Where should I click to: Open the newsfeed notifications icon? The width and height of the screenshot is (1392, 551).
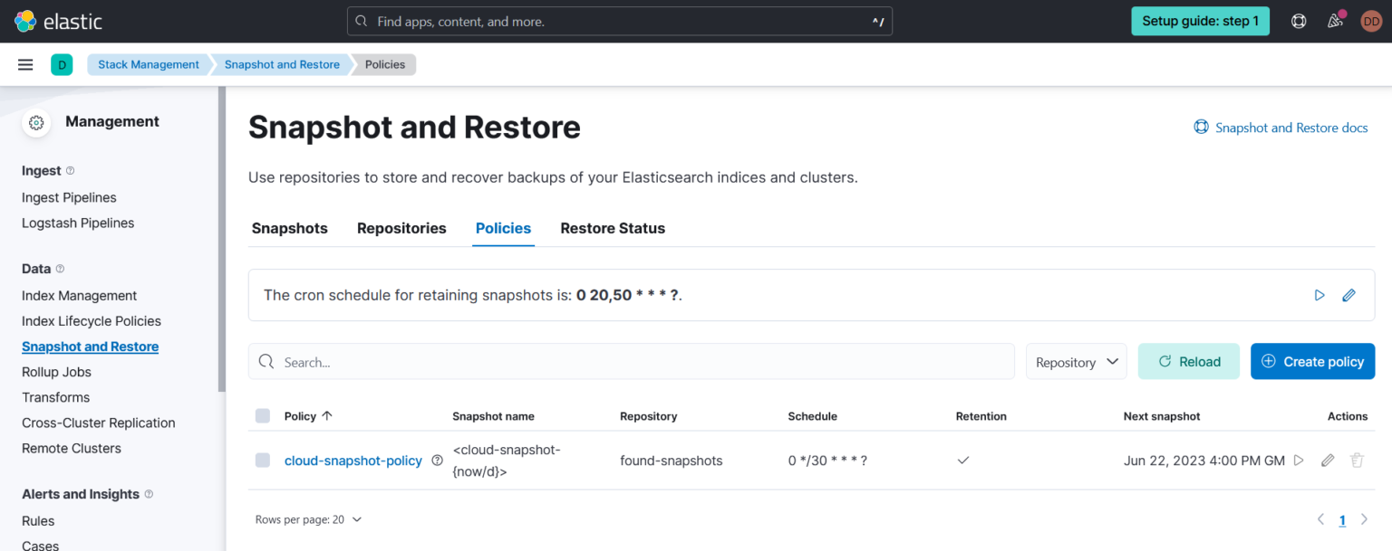1335,21
